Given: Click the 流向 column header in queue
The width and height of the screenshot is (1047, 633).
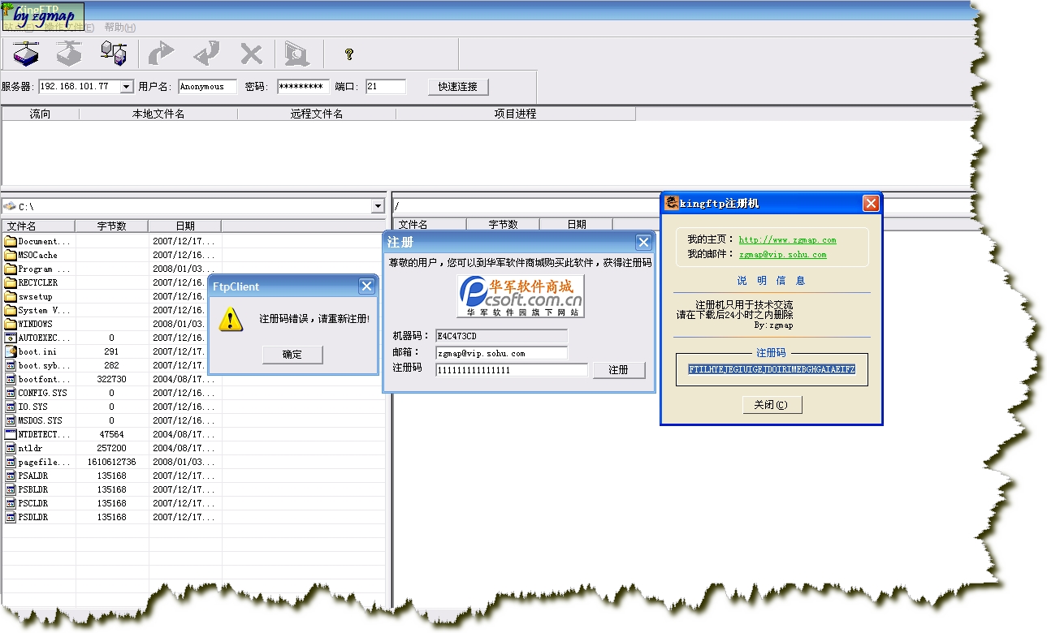Looking at the screenshot, I should (40, 114).
